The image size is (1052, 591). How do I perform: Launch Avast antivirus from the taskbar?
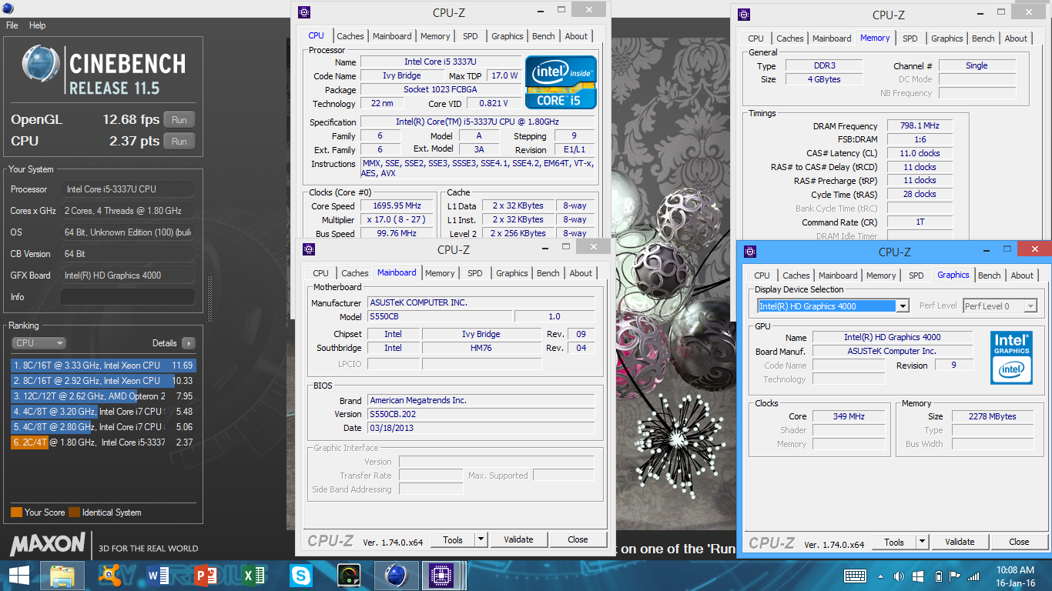109,576
